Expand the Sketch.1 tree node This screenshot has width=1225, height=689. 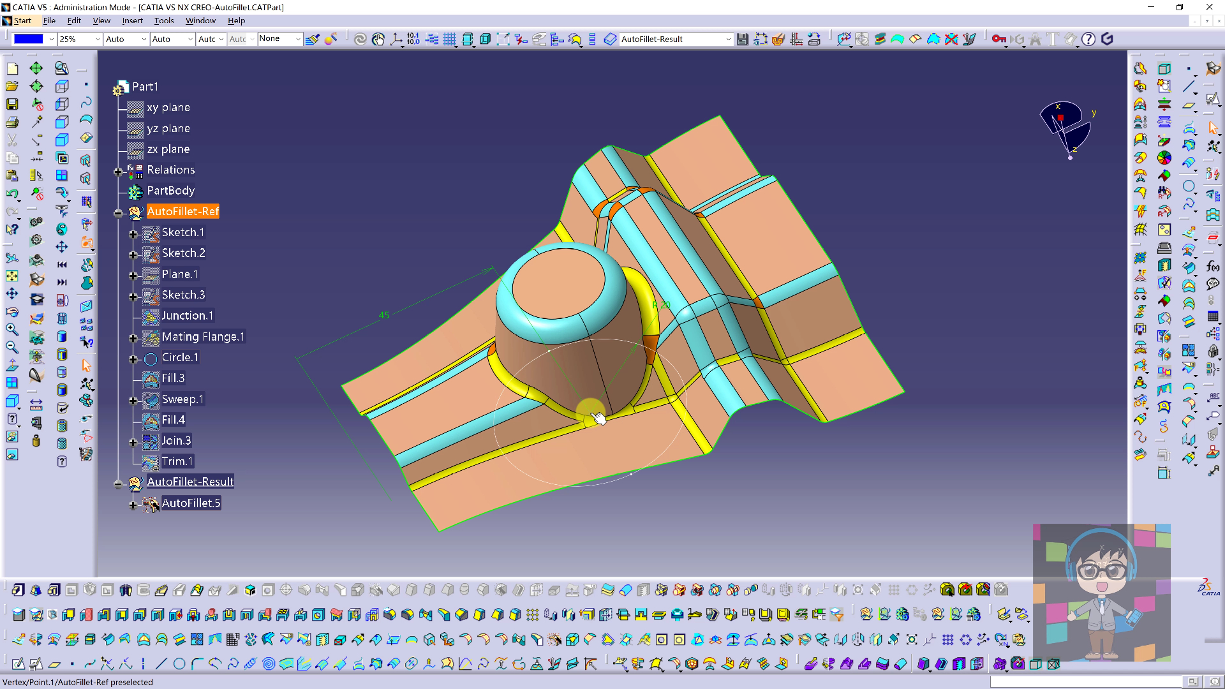click(x=133, y=234)
